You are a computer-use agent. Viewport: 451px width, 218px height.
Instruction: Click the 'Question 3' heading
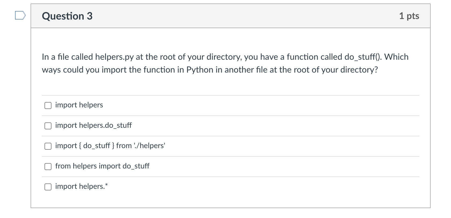pyautogui.click(x=67, y=16)
